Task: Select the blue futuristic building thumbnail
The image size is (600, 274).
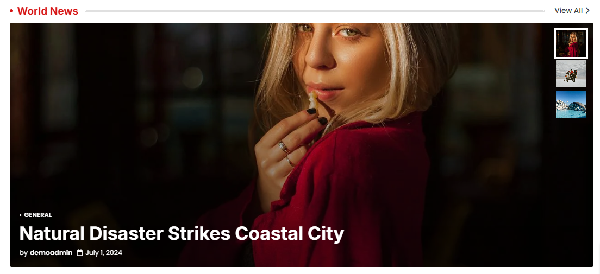Action: click(x=571, y=104)
